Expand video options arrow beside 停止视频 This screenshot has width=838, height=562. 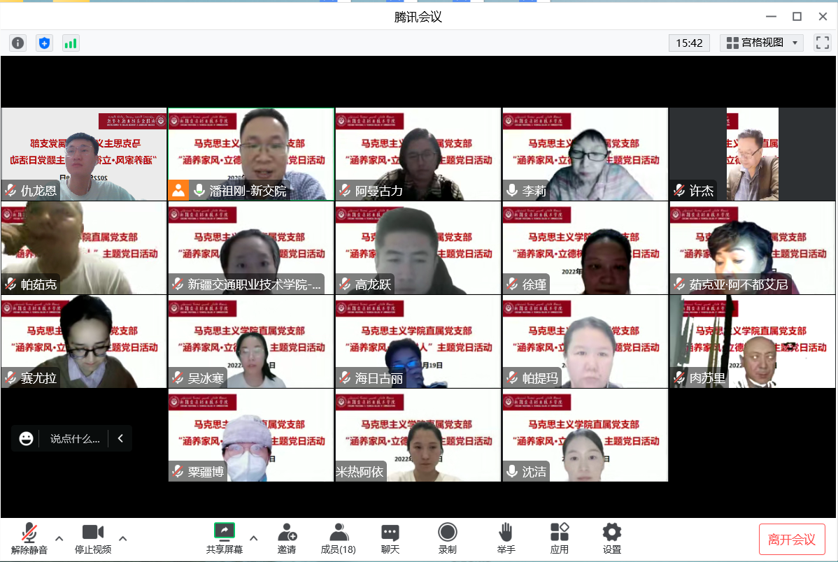[123, 538]
